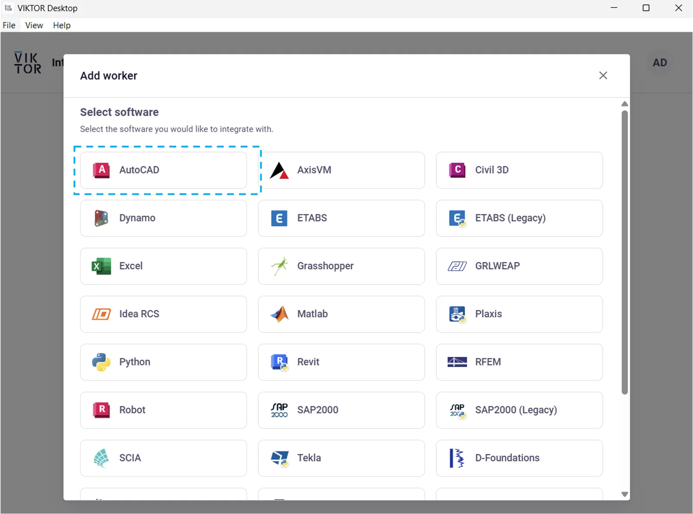Screen dimensions: 693x514
Task: Click the Civil 3D purple C icon
Action: (x=457, y=170)
